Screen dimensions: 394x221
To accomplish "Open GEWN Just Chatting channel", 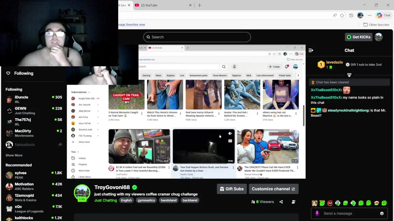I will [34, 111].
